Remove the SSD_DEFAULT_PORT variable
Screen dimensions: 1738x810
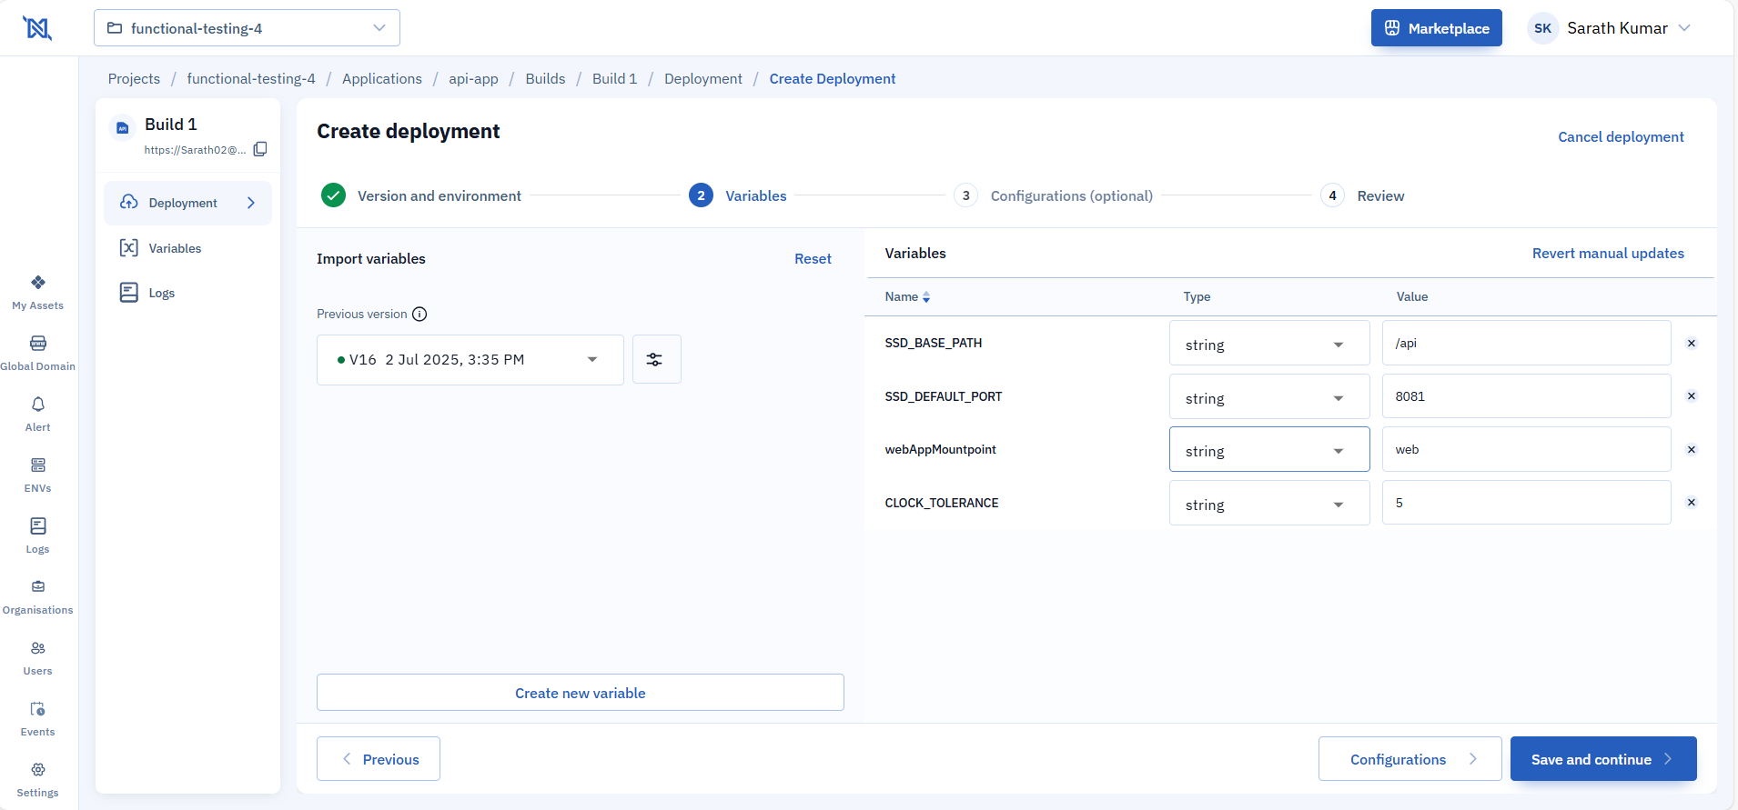tap(1692, 396)
